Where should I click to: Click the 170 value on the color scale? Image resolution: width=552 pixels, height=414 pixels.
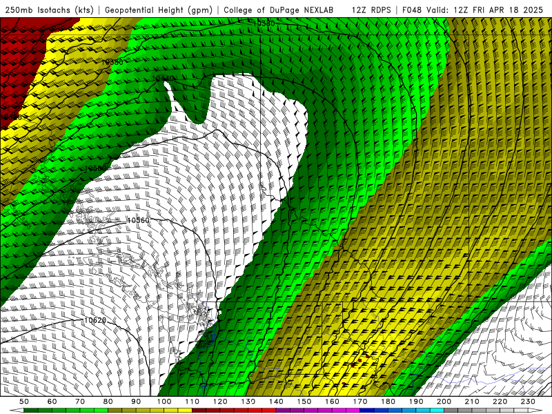tap(360, 402)
